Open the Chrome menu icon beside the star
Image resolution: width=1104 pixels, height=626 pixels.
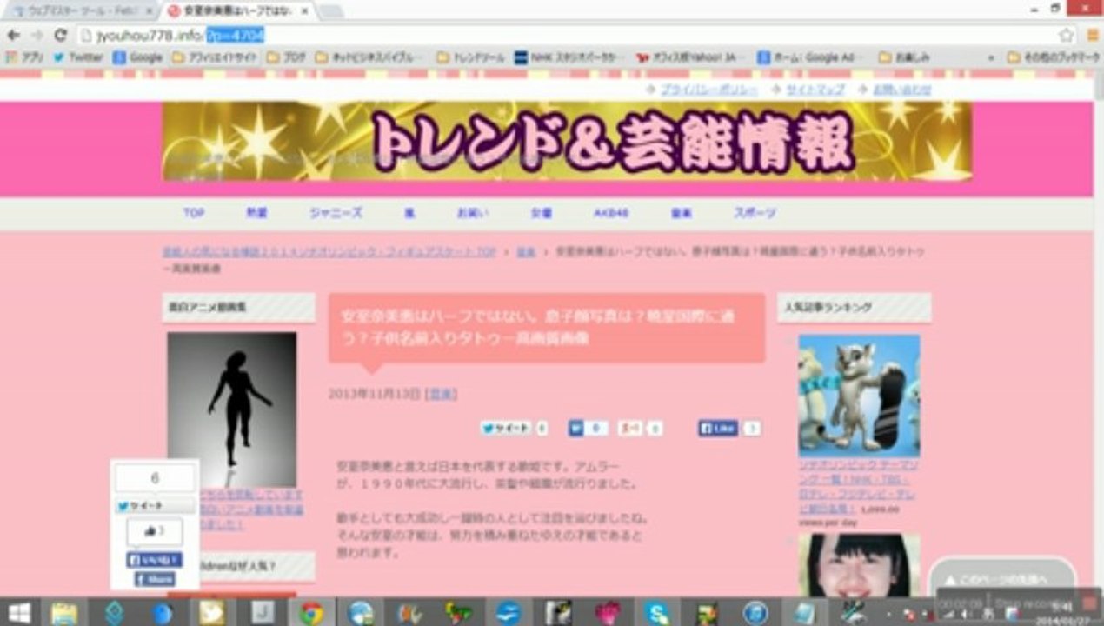click(x=1093, y=36)
